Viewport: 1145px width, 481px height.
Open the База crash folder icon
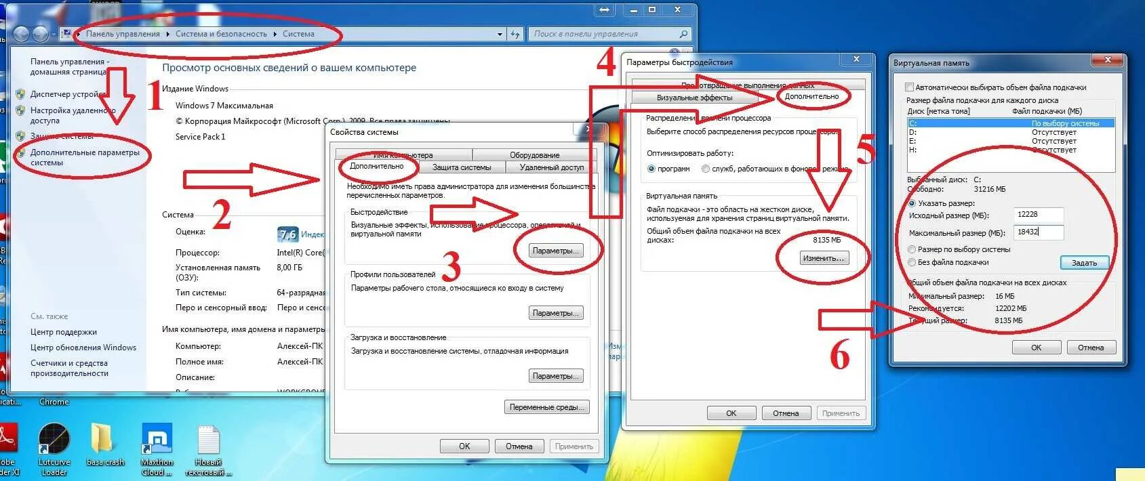pyautogui.click(x=104, y=444)
